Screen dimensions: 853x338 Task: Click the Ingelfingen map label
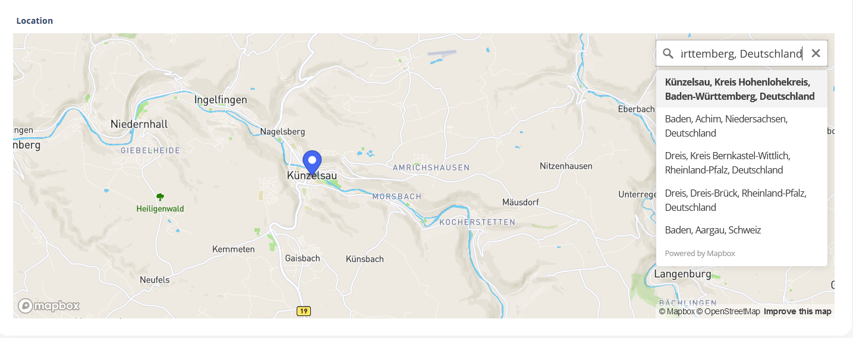point(221,100)
